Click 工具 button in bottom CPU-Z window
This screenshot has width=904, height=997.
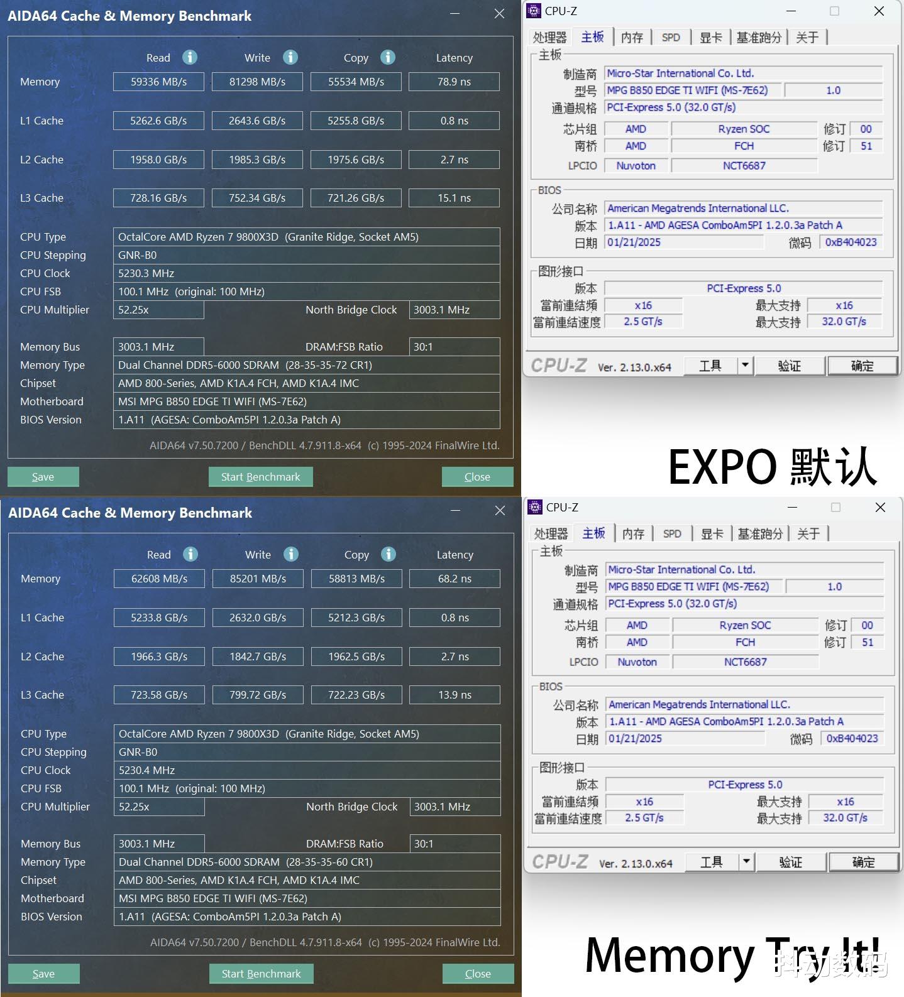pos(712,861)
